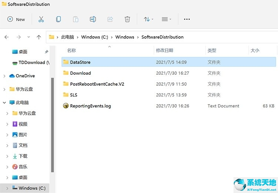Click the folder icon in address bar

coord(52,37)
